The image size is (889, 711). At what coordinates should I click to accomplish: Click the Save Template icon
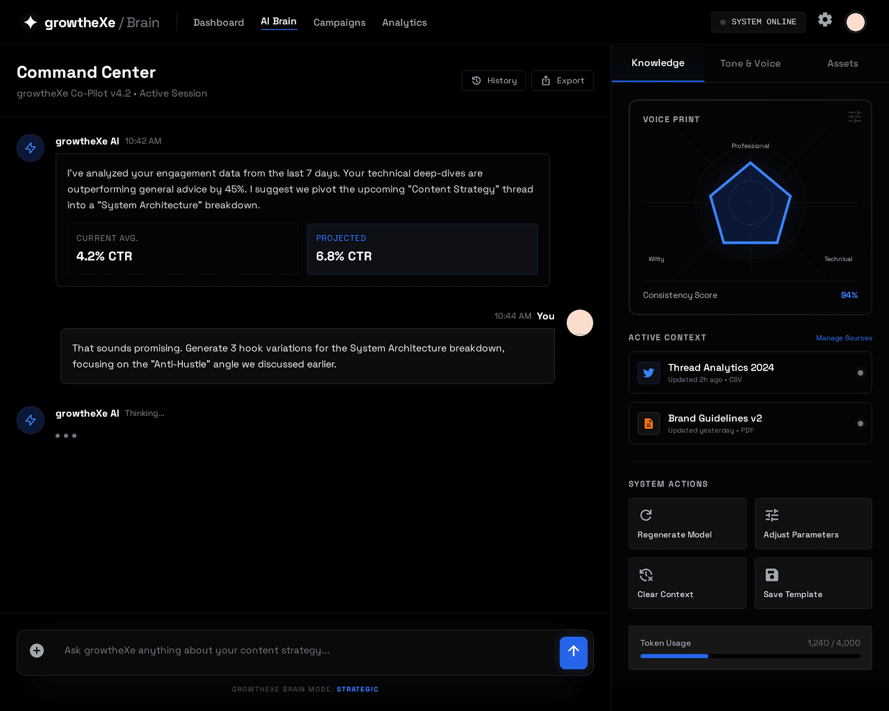coord(772,575)
